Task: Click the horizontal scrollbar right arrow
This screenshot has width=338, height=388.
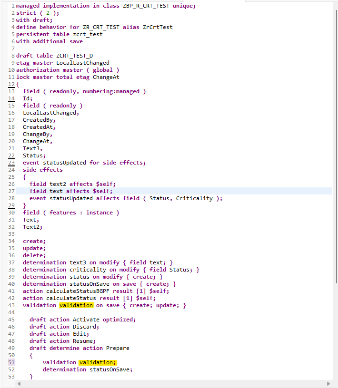Action: (328, 384)
